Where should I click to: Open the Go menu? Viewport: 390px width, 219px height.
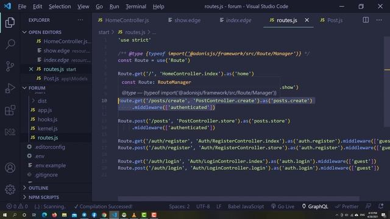(99, 7)
